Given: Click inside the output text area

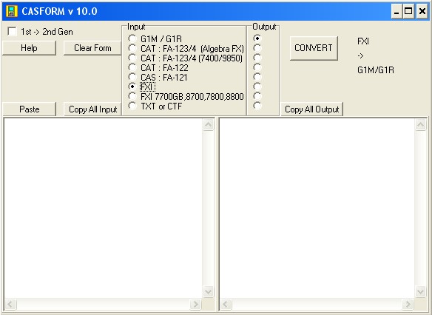Looking at the screenshot, I should pyautogui.click(x=317, y=208).
